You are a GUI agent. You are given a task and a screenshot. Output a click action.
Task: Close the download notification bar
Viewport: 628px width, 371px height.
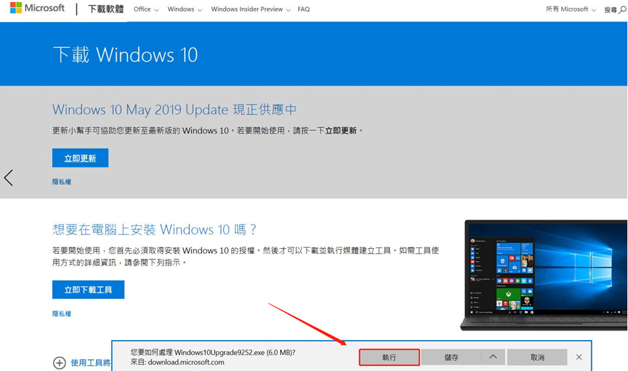click(579, 357)
